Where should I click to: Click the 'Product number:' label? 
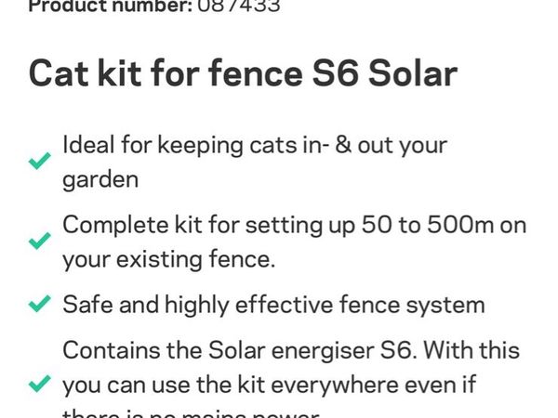111,7
